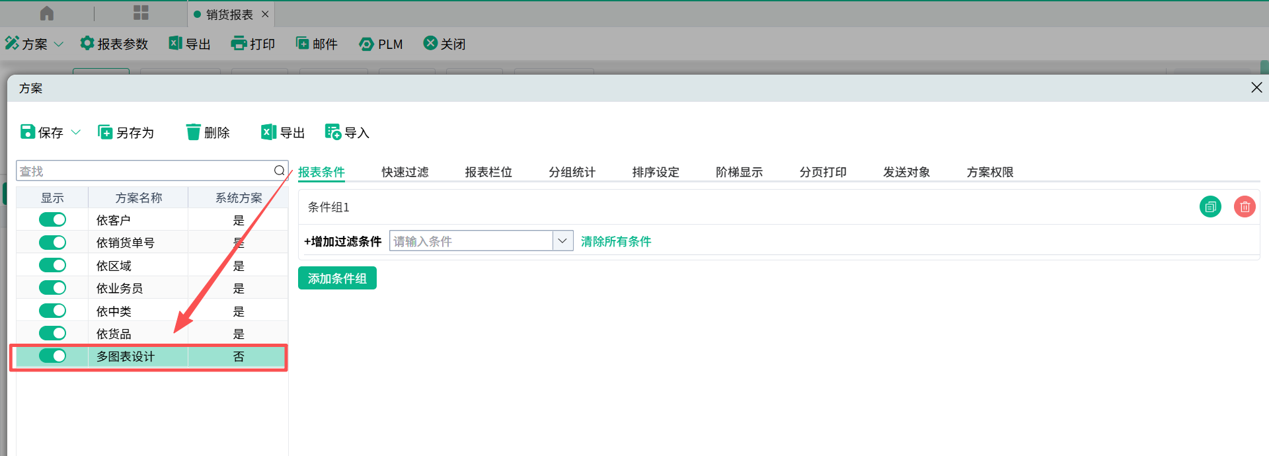
Task: Switch to the 分组统计 tab
Action: tap(572, 172)
